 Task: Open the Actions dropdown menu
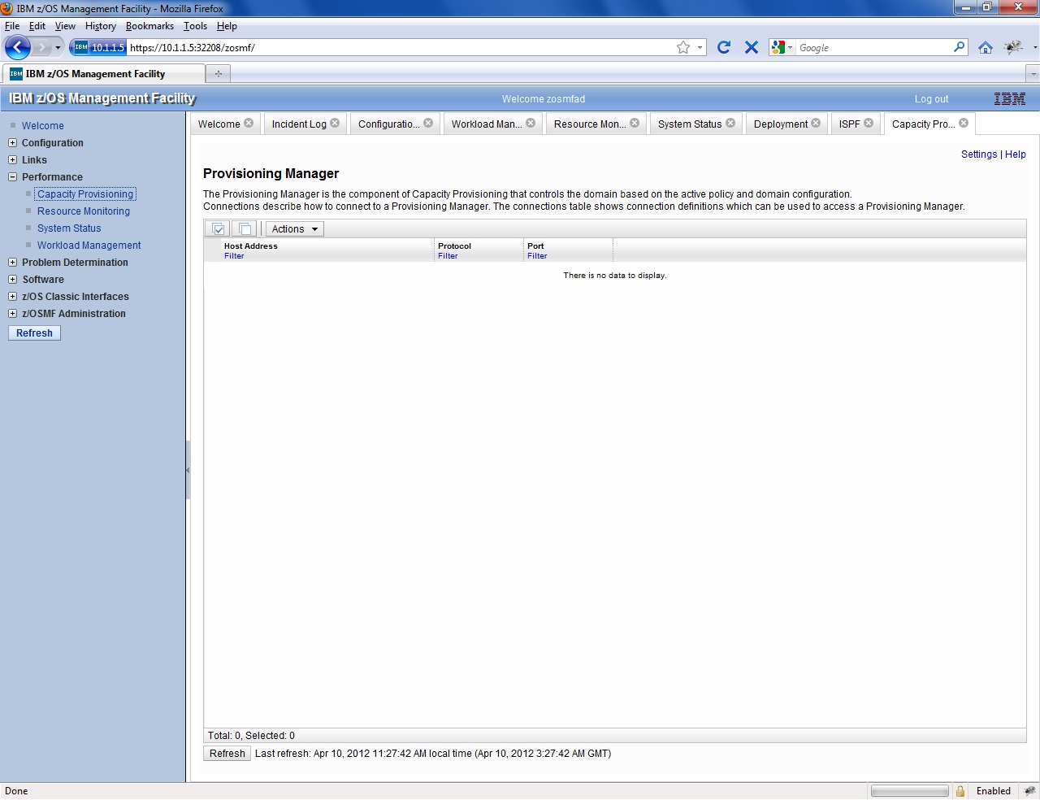click(294, 229)
